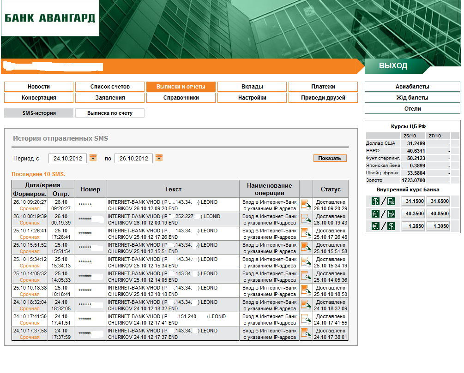Open details icon for the 25.10 14:05:32 SMS

[x=306, y=276]
